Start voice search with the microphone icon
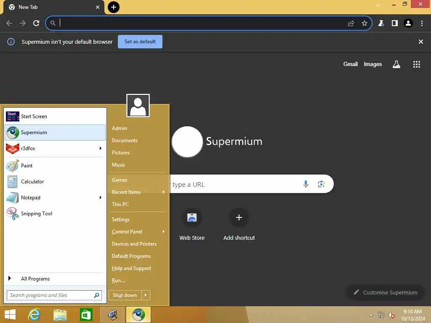The image size is (431, 323). click(306, 184)
